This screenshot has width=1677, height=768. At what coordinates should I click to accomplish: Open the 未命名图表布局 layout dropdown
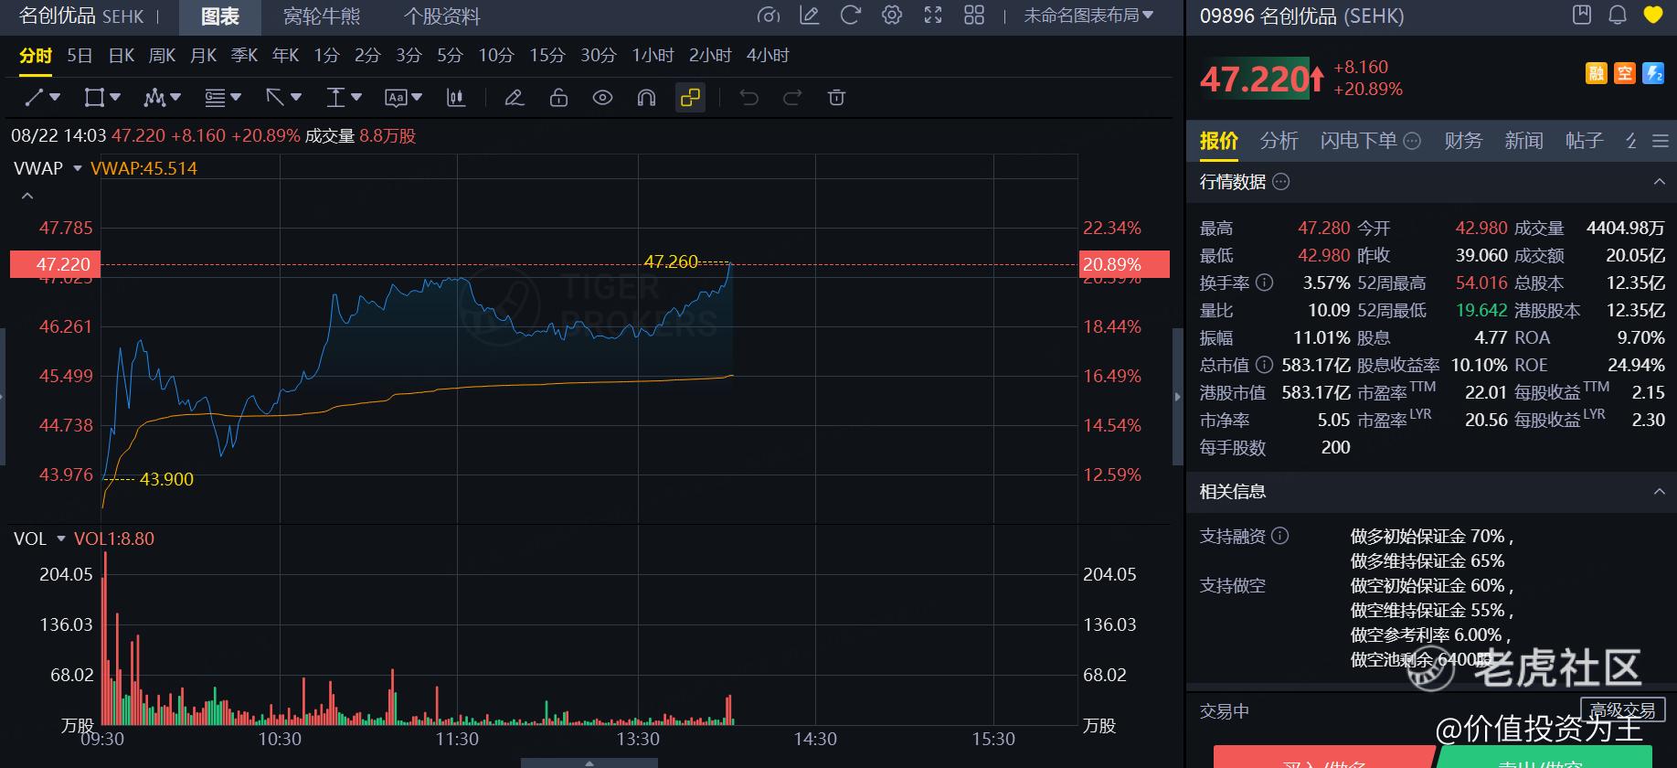point(1088,16)
